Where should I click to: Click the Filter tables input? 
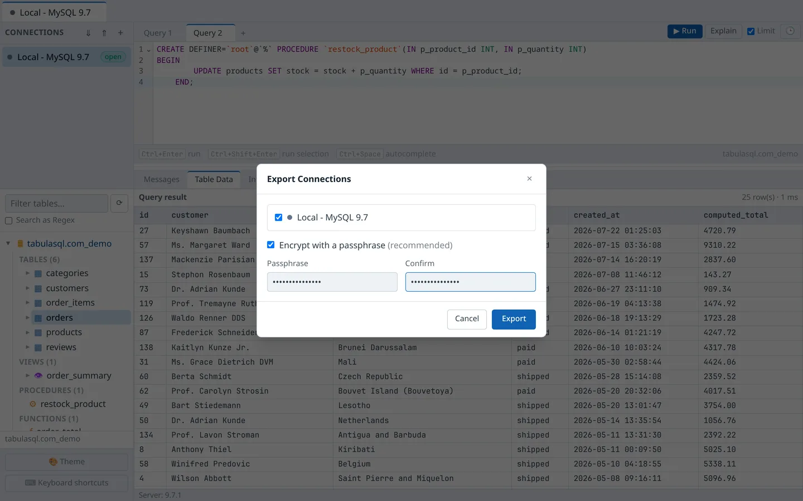pyautogui.click(x=56, y=203)
